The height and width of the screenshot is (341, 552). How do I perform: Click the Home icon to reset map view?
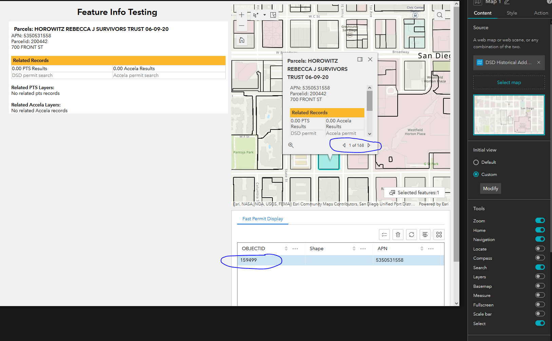click(x=242, y=40)
